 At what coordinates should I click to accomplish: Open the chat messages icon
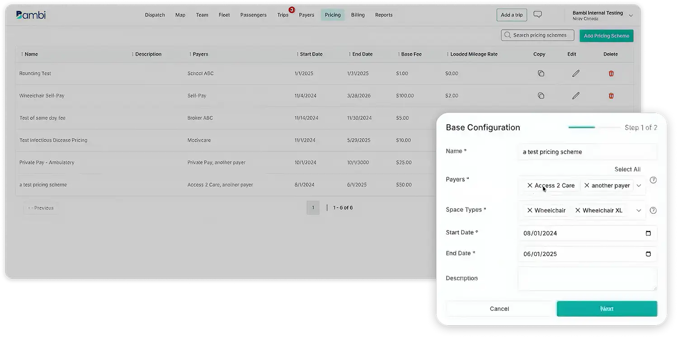(537, 14)
